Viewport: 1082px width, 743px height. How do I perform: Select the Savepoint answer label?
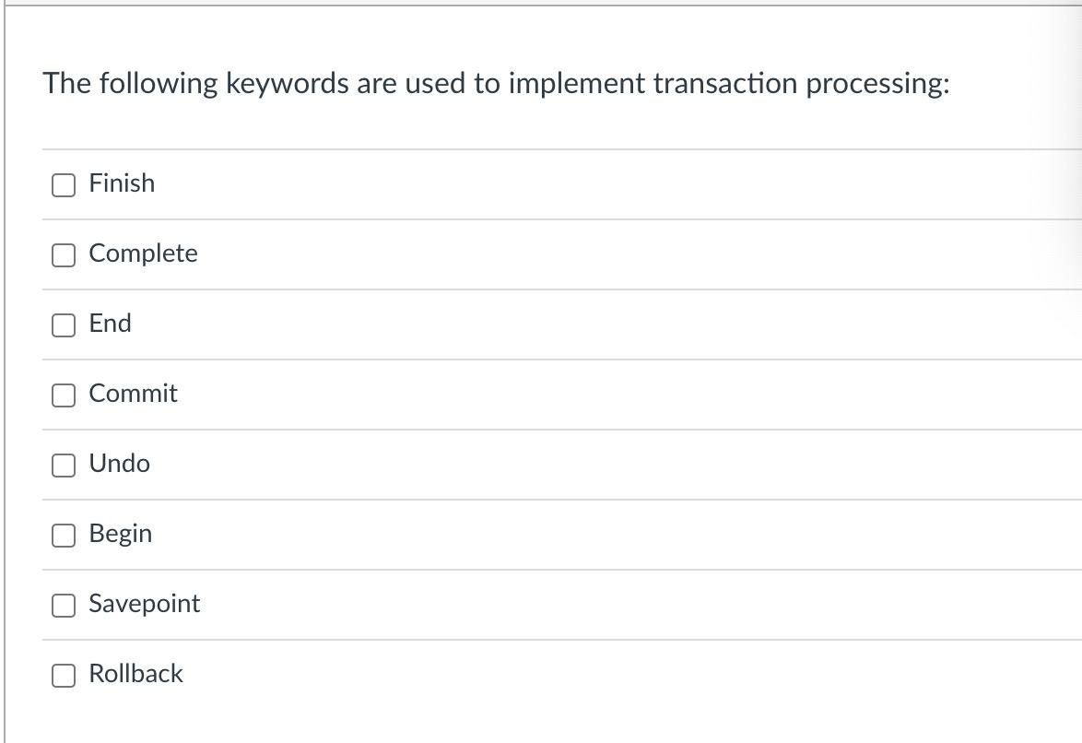(144, 604)
